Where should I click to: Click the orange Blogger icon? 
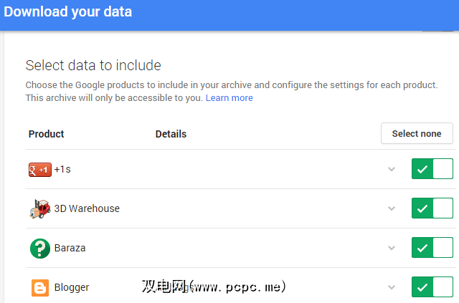tap(40, 287)
